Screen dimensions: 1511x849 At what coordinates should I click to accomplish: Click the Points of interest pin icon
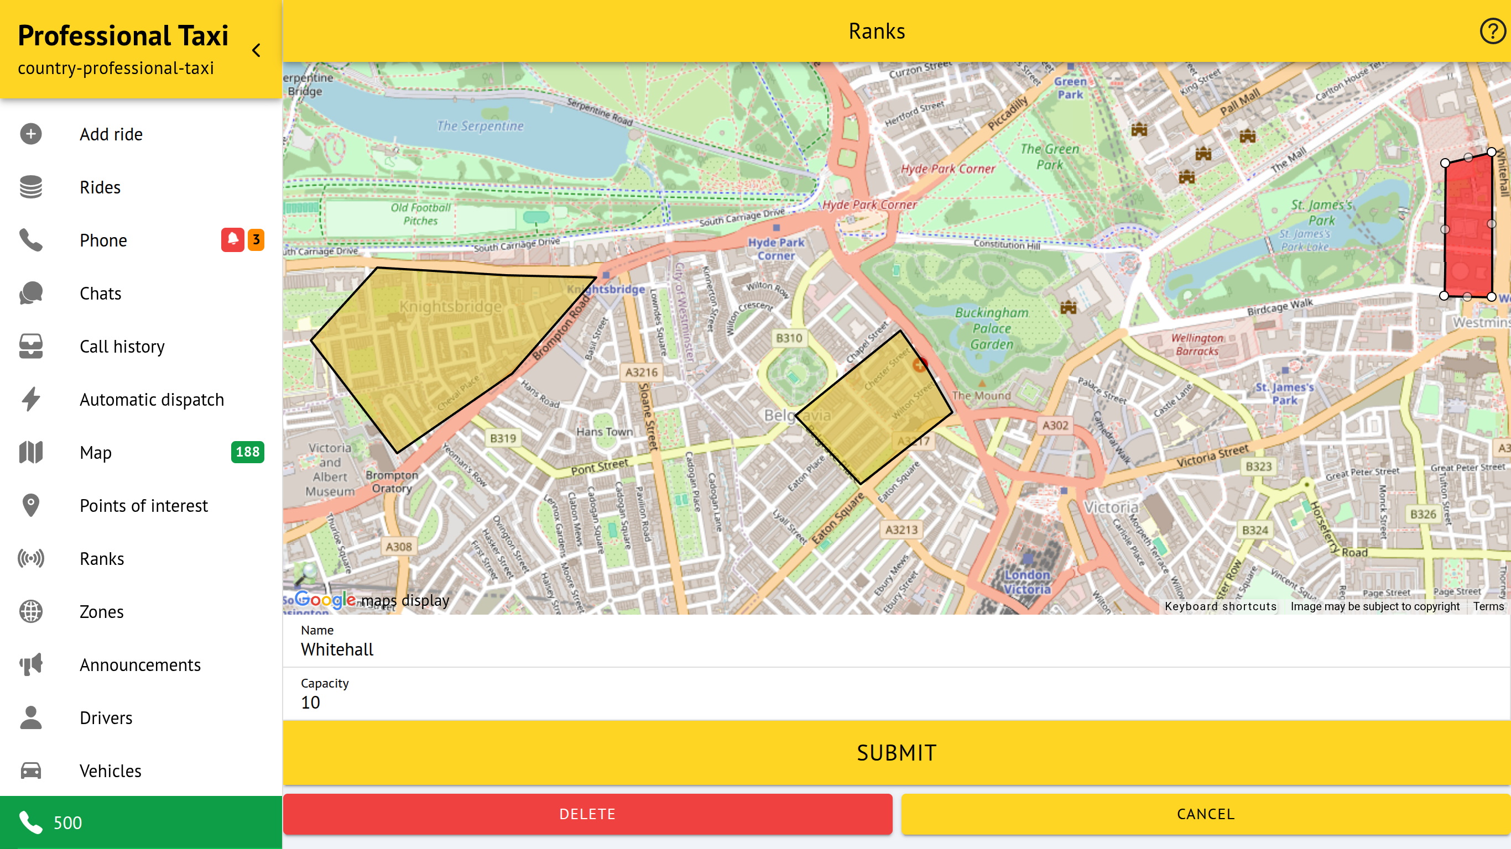coord(30,505)
